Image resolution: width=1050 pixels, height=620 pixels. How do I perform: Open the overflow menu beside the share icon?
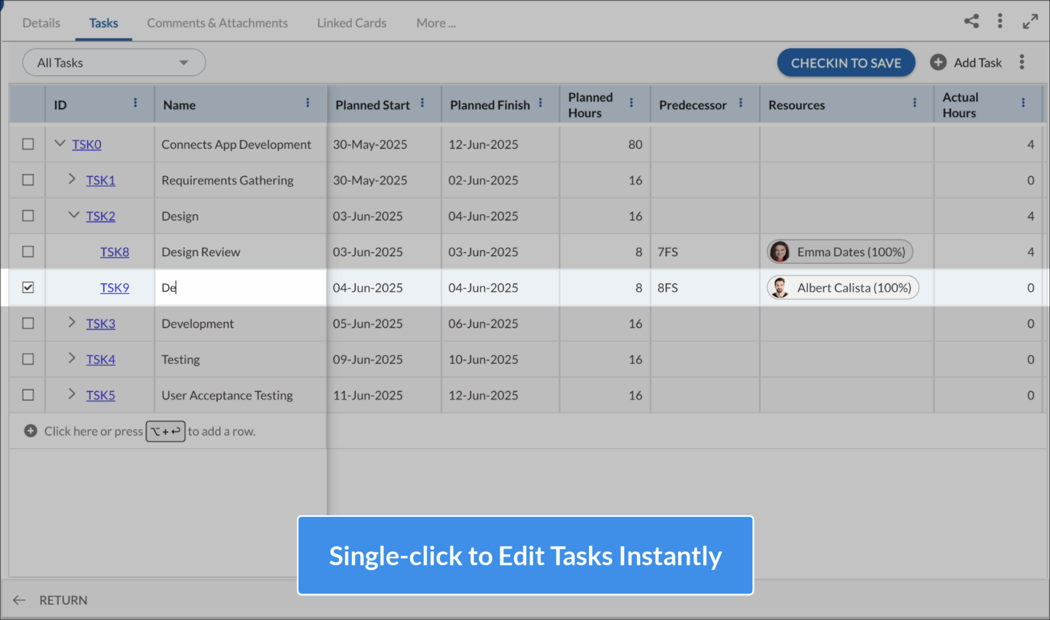point(1000,21)
